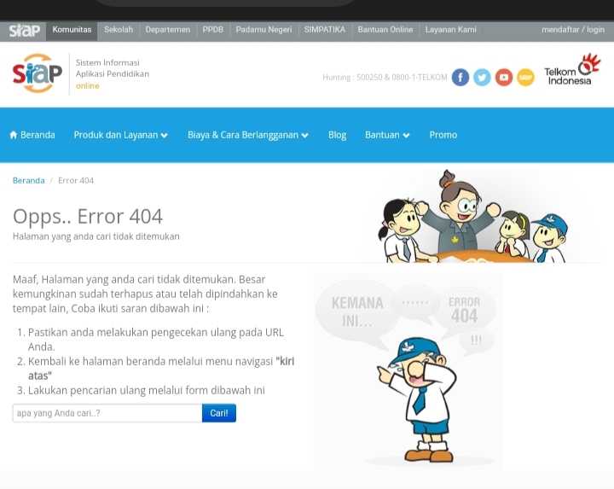Click the YouTube social icon
This screenshot has width=614, height=489.
coord(504,78)
